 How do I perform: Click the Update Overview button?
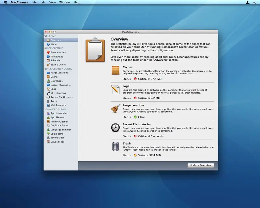pos(201,165)
